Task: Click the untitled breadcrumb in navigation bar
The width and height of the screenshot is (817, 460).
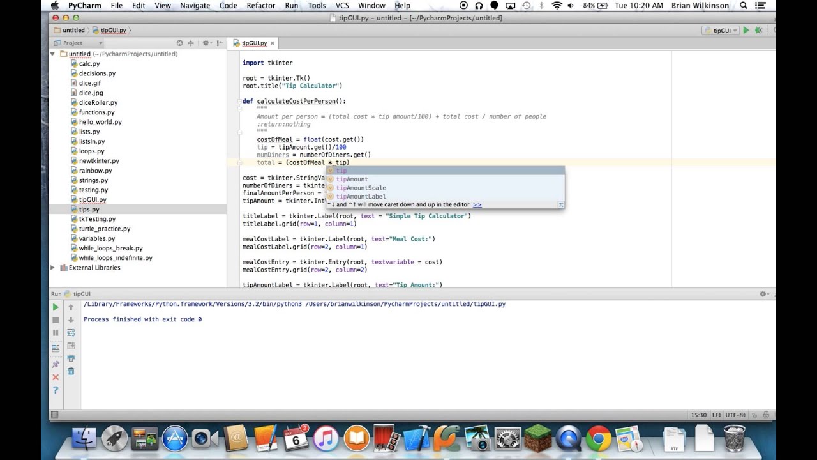Action: tap(69, 30)
